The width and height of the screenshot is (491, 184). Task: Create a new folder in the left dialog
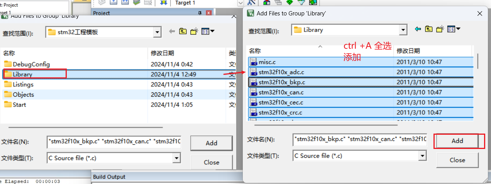pyautogui.click(x=194, y=32)
